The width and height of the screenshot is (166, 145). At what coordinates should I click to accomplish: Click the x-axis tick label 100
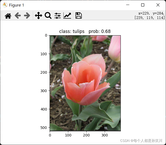(x=68, y=135)
